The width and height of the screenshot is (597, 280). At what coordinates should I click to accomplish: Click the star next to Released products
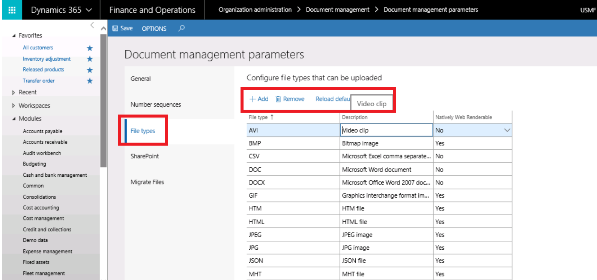pyautogui.click(x=90, y=70)
